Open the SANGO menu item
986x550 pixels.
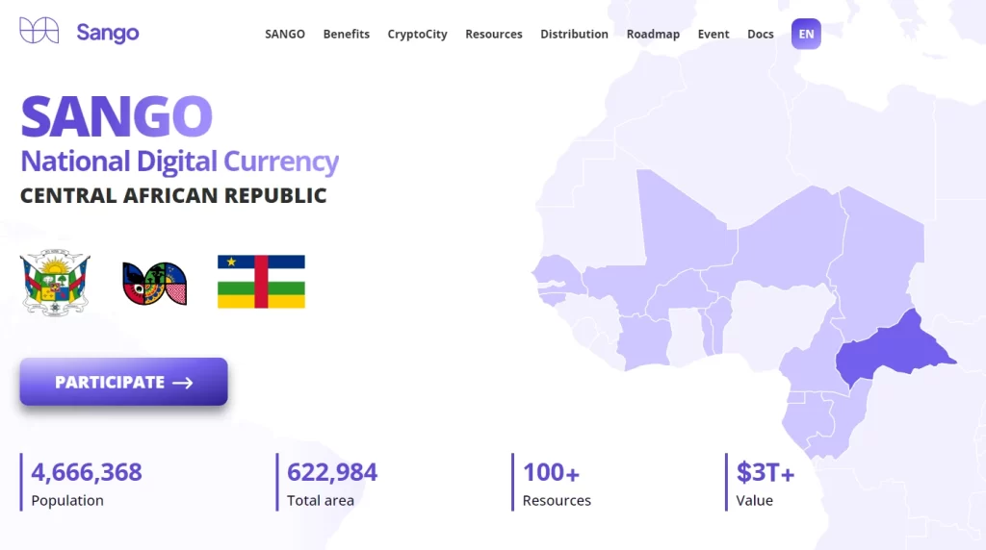[285, 34]
